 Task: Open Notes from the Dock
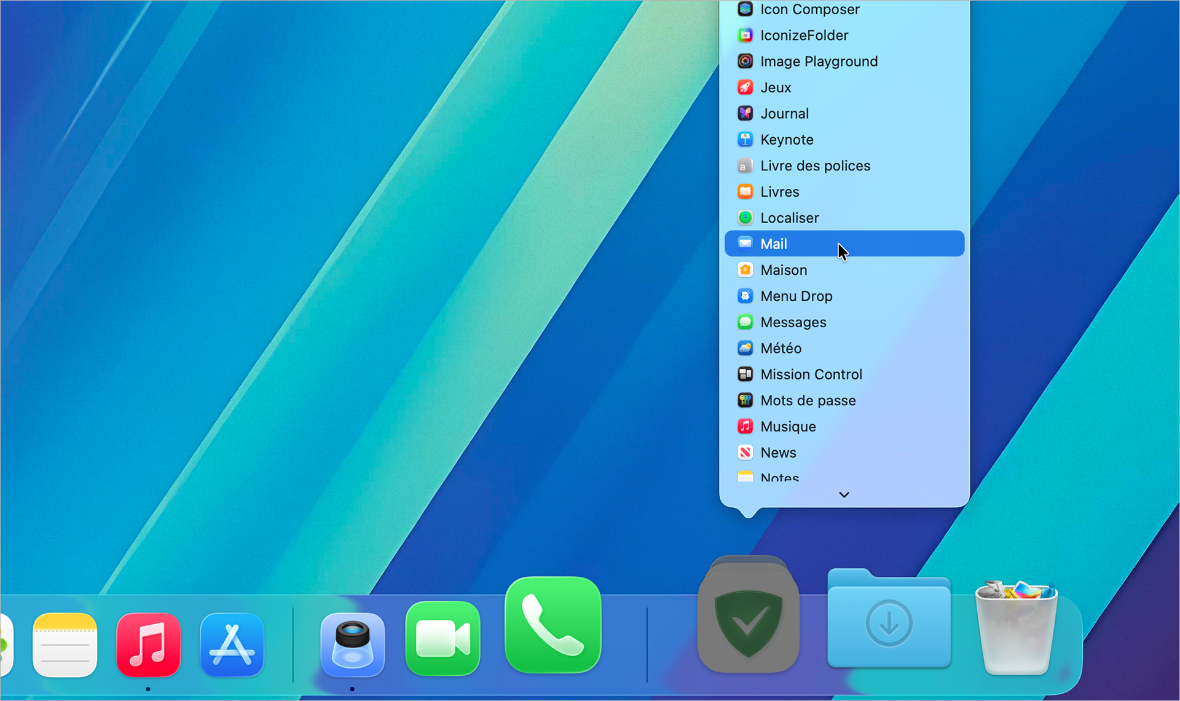pos(64,645)
